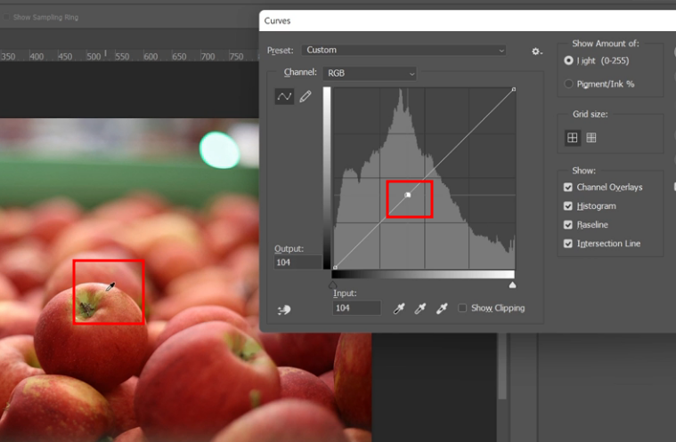Image resolution: width=676 pixels, height=442 pixels.
Task: Select the curve's top-right endpoint
Action: 514,89
